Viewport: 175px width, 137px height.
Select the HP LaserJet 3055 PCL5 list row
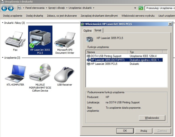[x=124, y=64]
